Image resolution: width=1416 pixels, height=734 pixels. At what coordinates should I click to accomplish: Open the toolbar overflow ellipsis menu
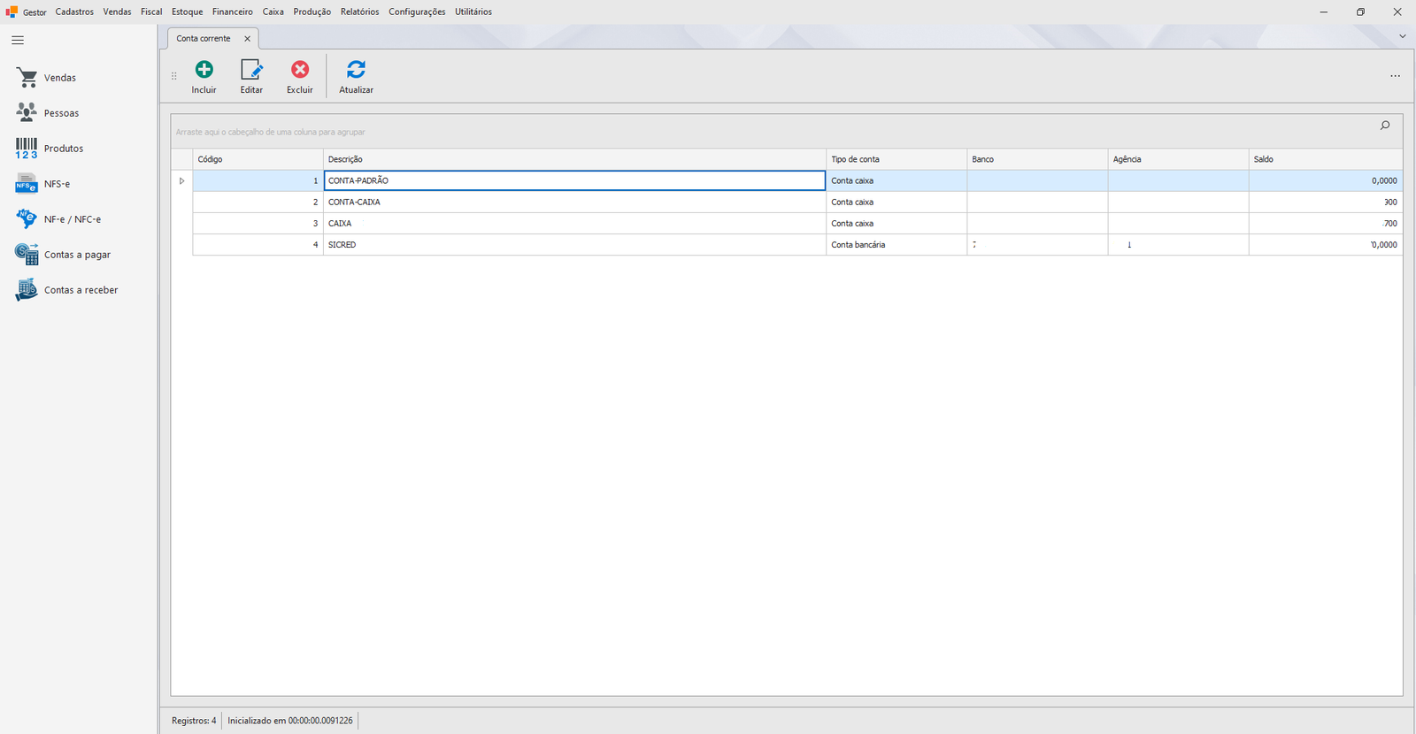(1395, 76)
